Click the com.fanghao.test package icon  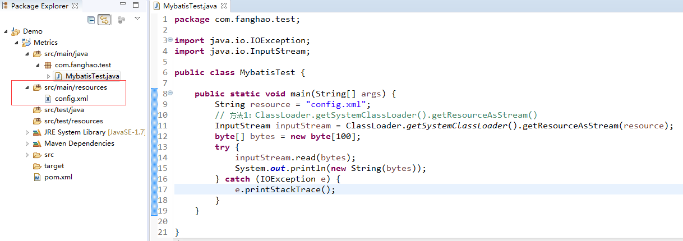click(48, 65)
